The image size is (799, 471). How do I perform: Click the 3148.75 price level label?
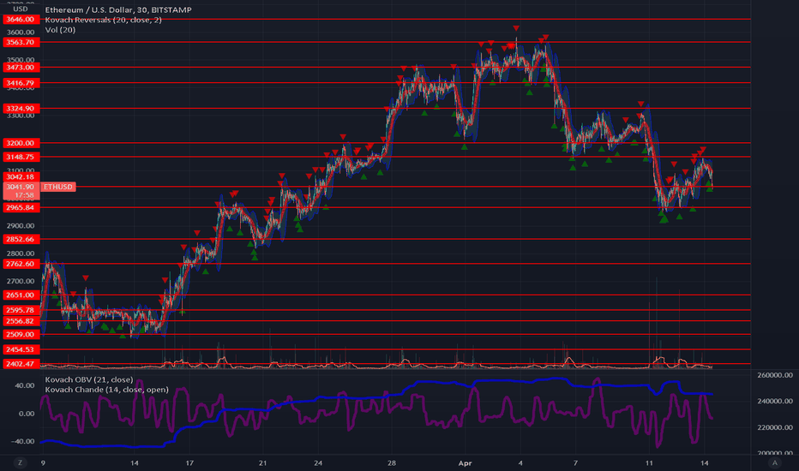(21, 157)
